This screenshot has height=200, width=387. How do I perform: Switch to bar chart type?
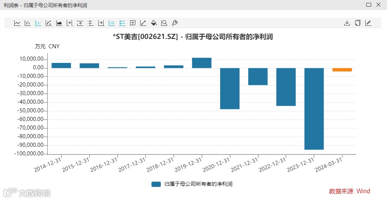coord(28,23)
